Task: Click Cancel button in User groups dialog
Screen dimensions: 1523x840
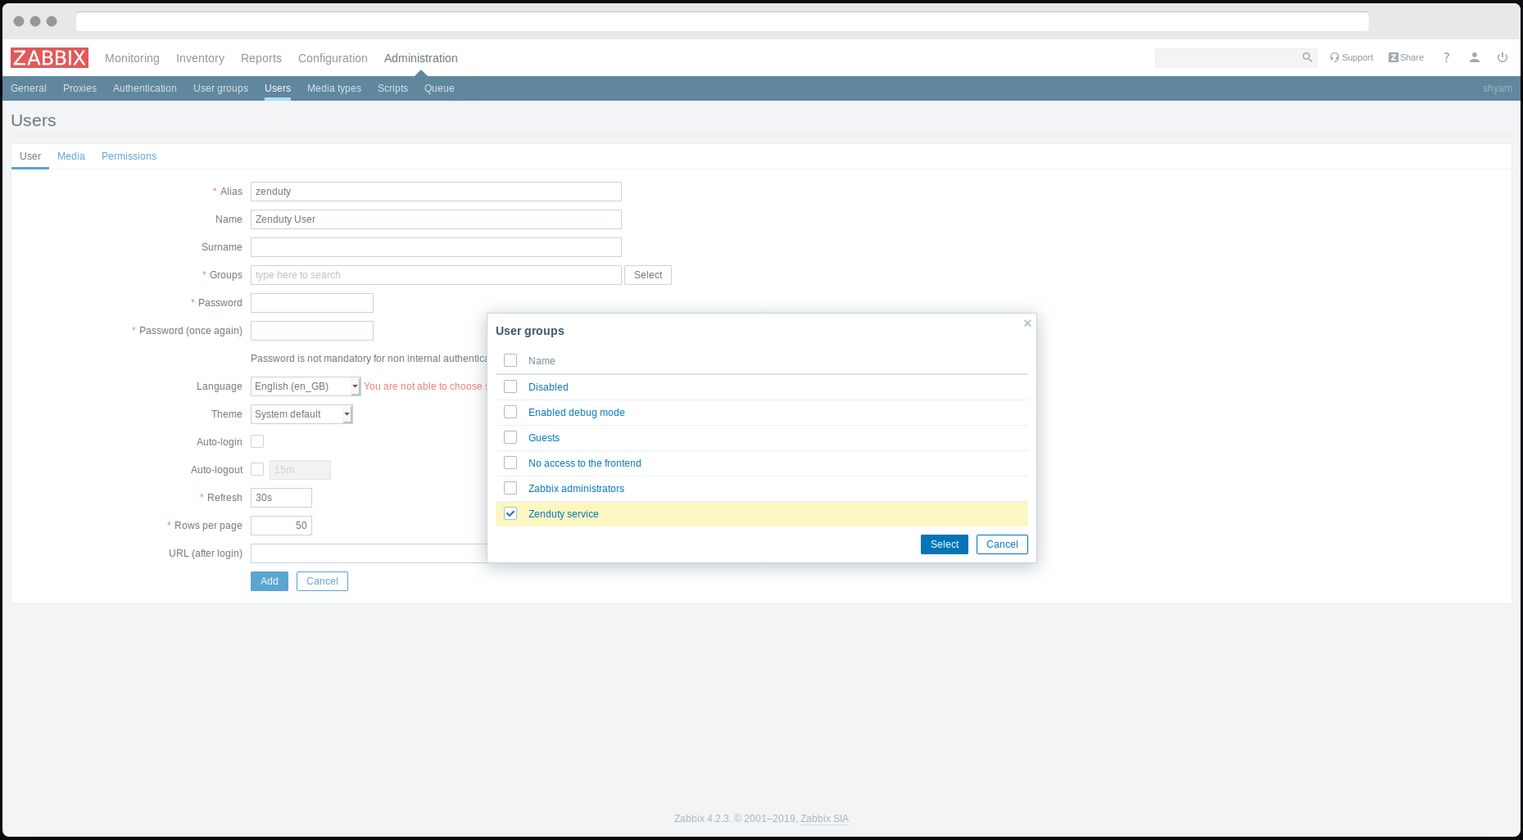Action: click(x=1002, y=544)
